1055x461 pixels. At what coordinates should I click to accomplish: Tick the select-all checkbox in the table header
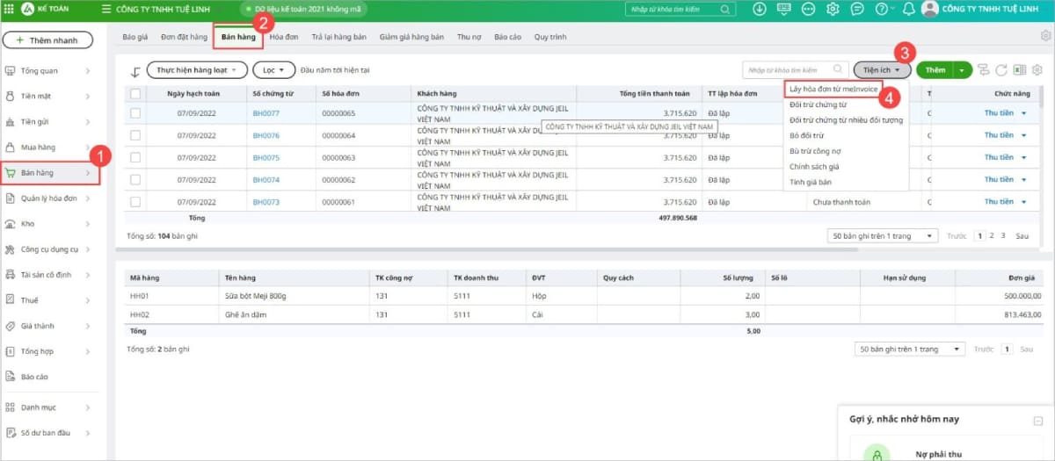coord(135,93)
